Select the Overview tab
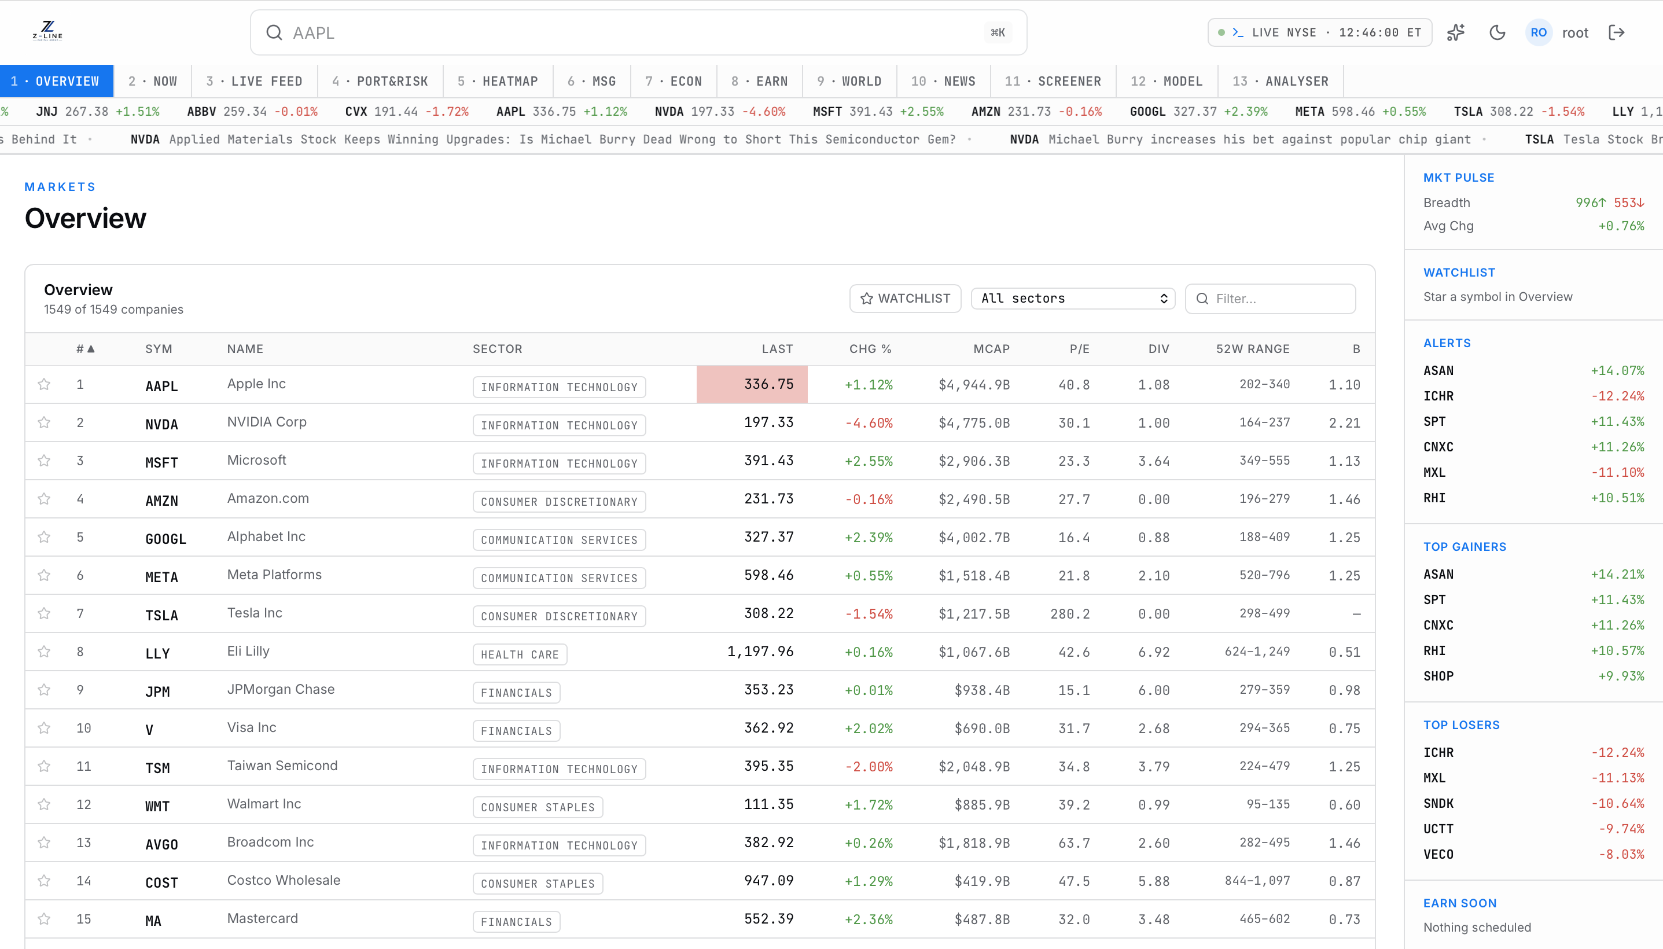Viewport: 1663px width, 949px height. (57, 82)
